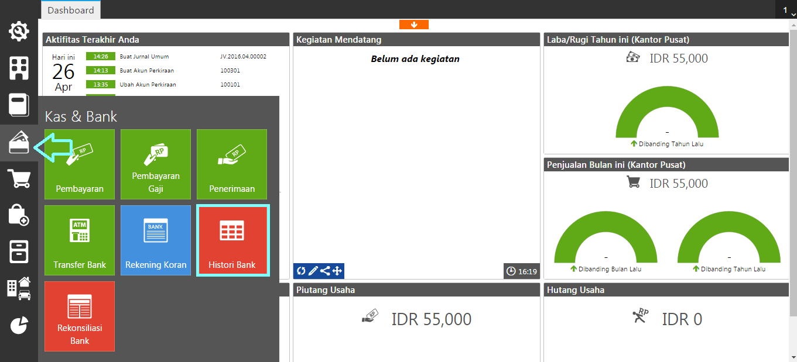Edit the widget using the pencil icon

pyautogui.click(x=312, y=270)
